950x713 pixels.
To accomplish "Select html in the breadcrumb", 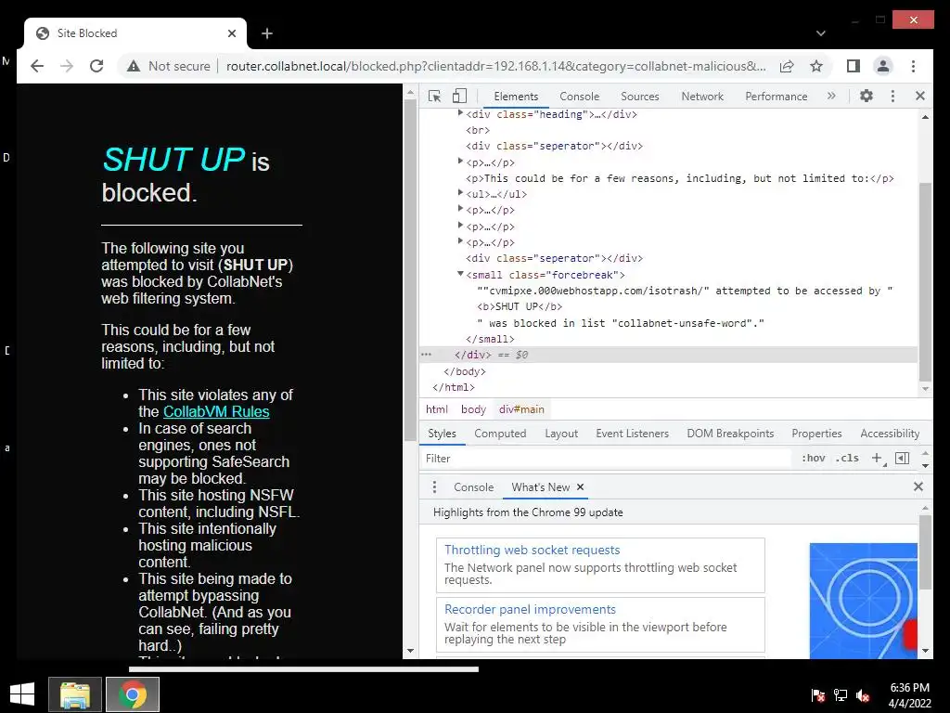I will point(436,409).
